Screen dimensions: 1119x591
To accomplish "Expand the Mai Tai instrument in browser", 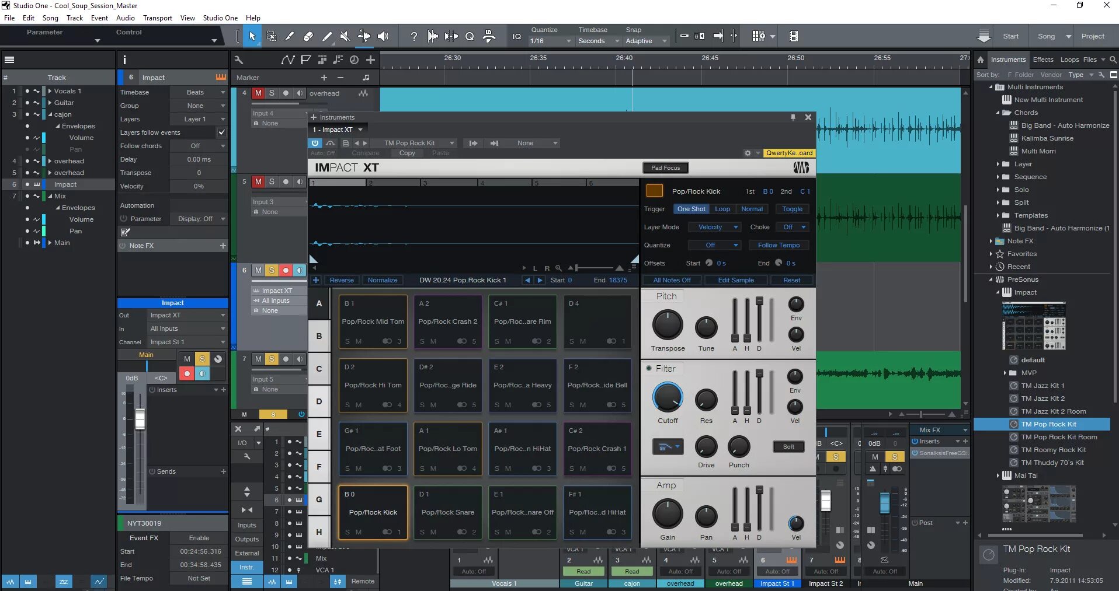I will pyautogui.click(x=998, y=475).
